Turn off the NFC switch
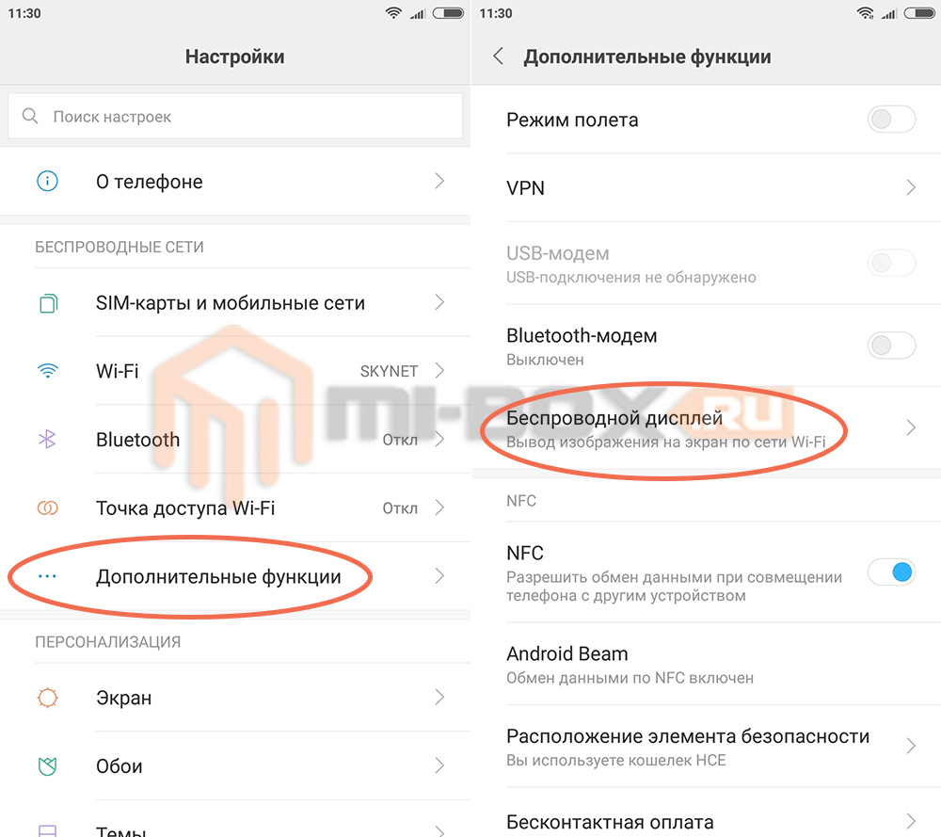The width and height of the screenshot is (941, 837). tap(891, 571)
